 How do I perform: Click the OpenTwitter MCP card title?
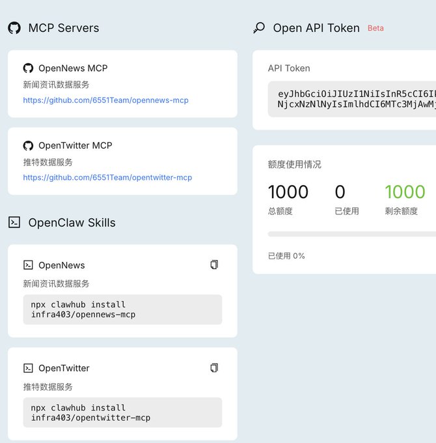pos(75,146)
